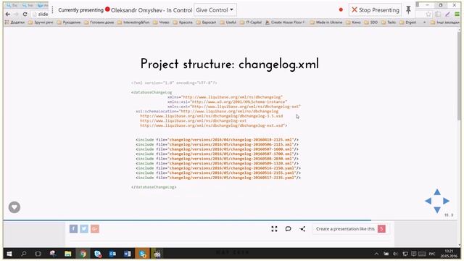Bookmark this page with the star icon
The image size is (464, 261).
[x=428, y=14]
